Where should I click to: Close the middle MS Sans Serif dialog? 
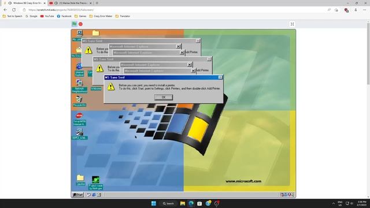coord(209,59)
